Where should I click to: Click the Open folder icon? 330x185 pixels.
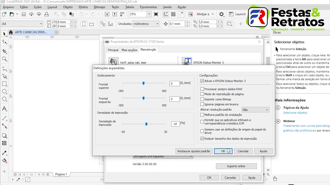coord(12,14)
